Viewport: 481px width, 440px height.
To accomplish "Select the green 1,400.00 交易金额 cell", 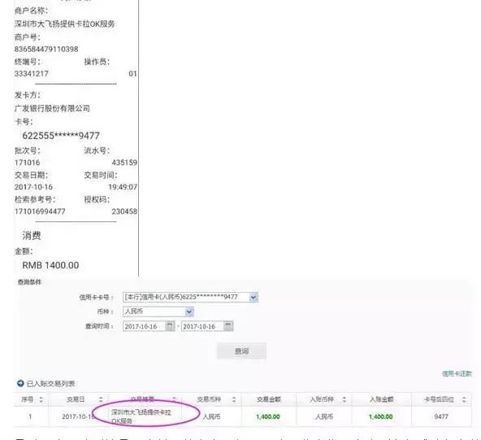I will 268,416.
